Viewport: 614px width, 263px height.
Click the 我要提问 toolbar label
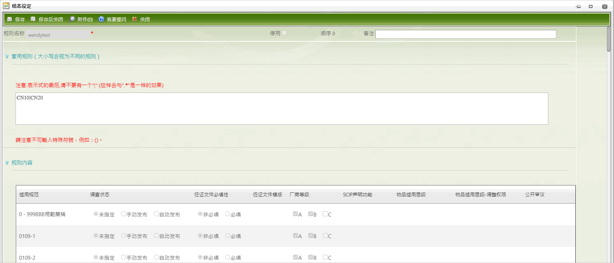click(x=117, y=19)
